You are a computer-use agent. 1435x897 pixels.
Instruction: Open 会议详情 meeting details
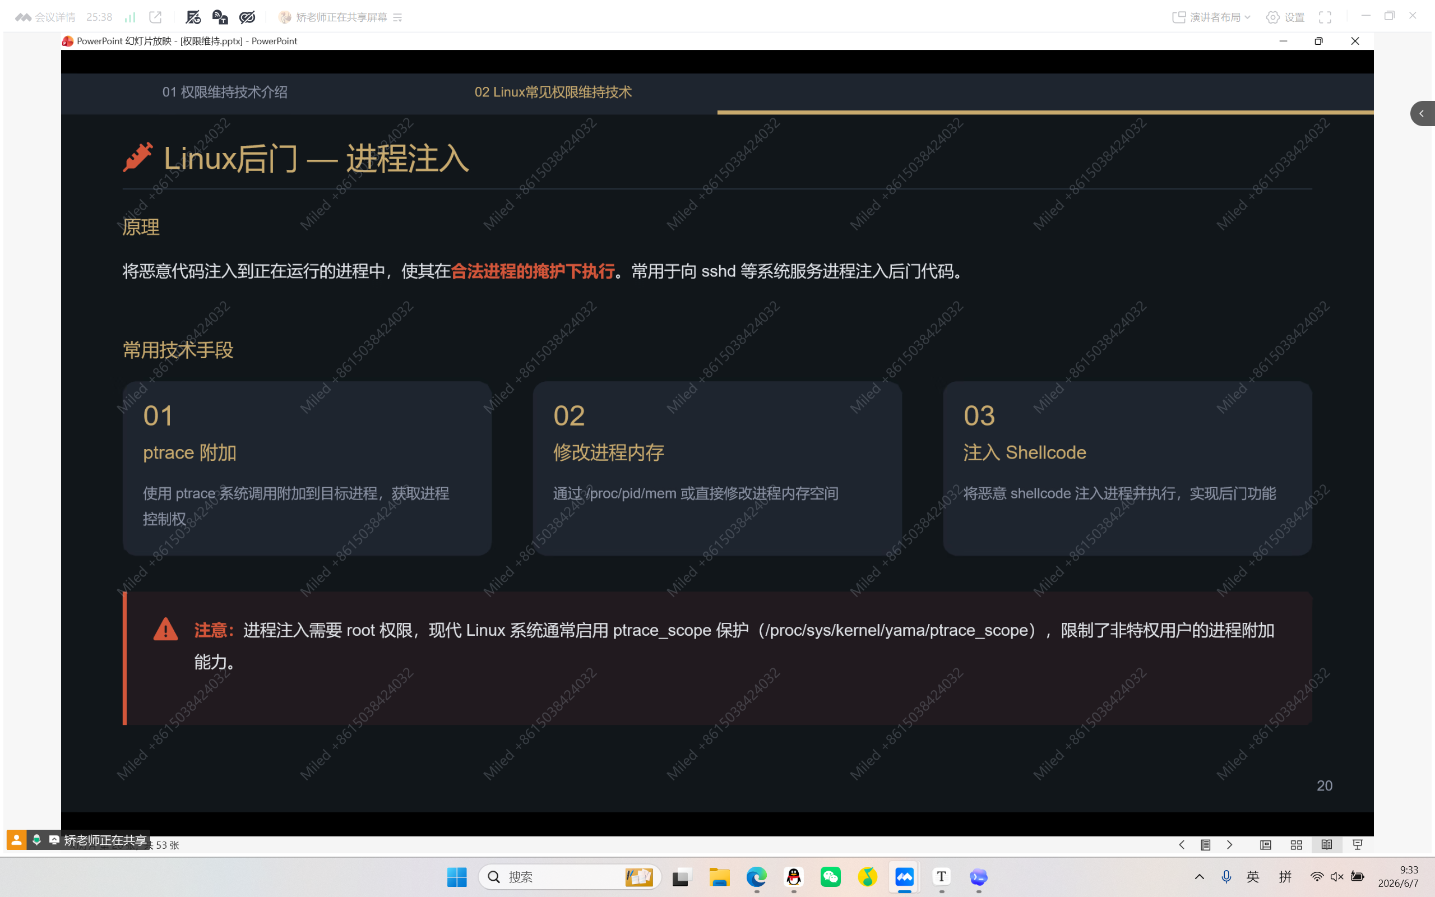pyautogui.click(x=45, y=17)
